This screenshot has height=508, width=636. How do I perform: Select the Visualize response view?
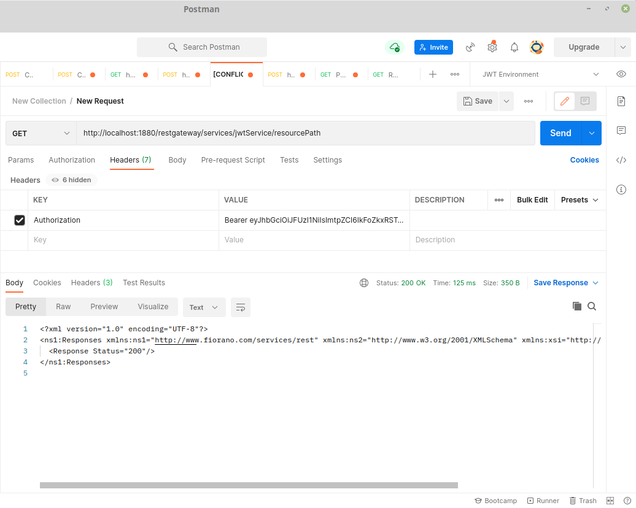(153, 307)
